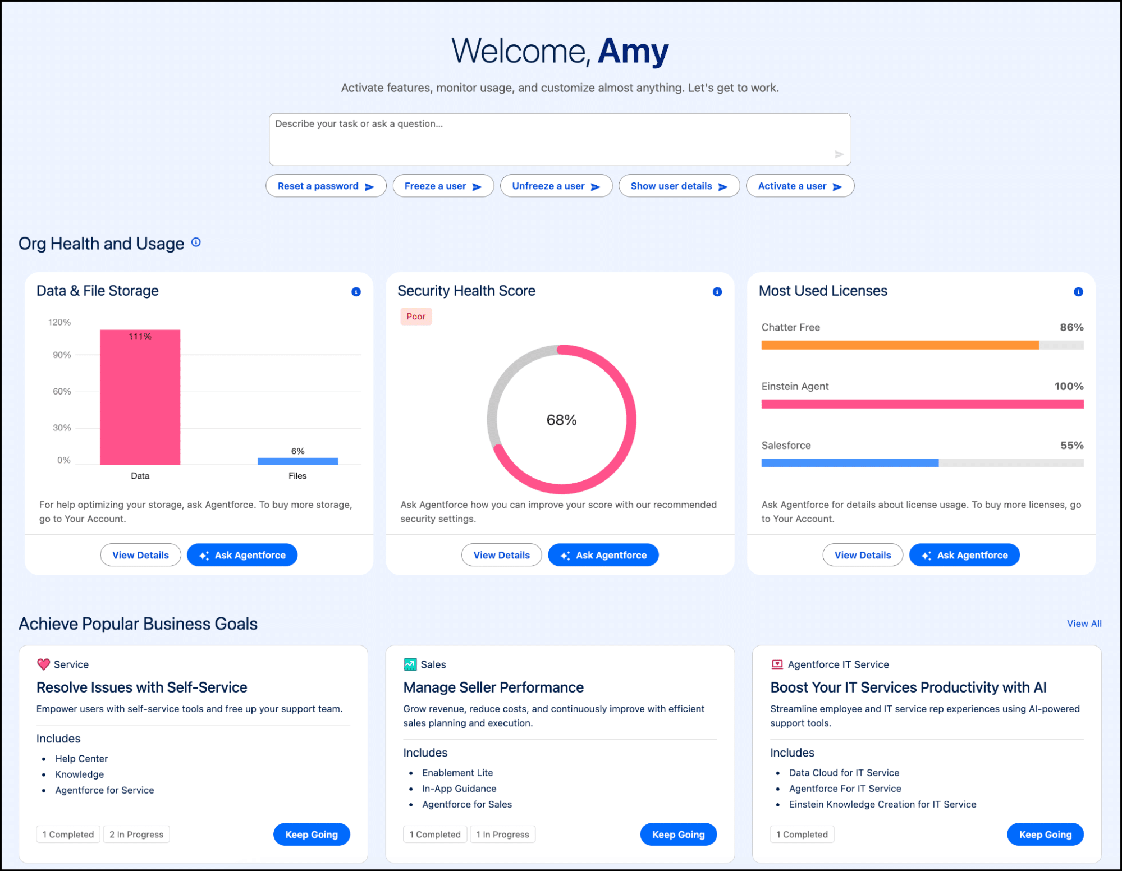Choose the Unfreeze a user chip
1122x871 pixels.
pyautogui.click(x=556, y=186)
